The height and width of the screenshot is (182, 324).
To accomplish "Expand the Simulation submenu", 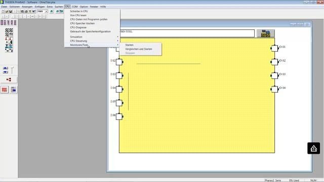I will pyautogui.click(x=92, y=37).
